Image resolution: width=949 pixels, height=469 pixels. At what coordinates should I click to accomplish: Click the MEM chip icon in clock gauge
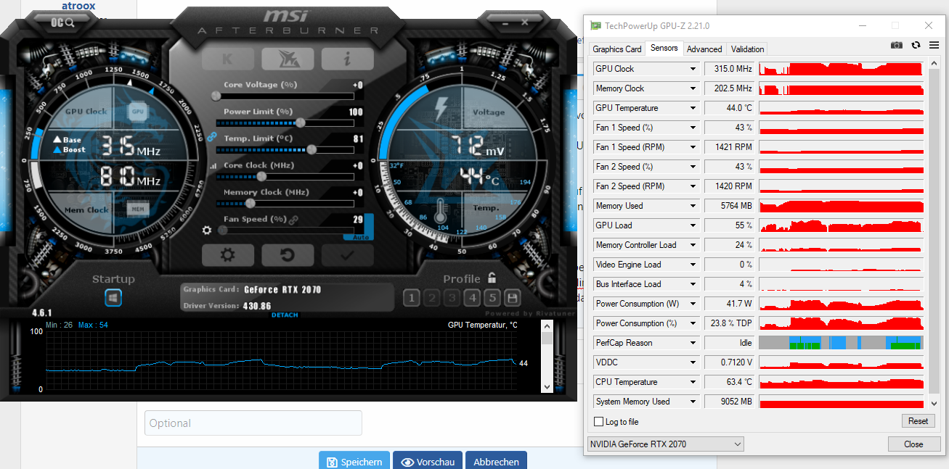(138, 209)
